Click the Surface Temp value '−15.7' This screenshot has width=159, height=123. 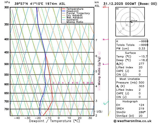[x=143, y=56]
